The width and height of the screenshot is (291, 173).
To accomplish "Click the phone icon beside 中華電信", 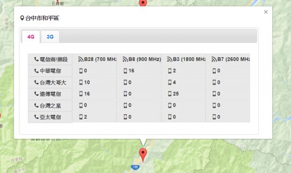I will [36, 70].
